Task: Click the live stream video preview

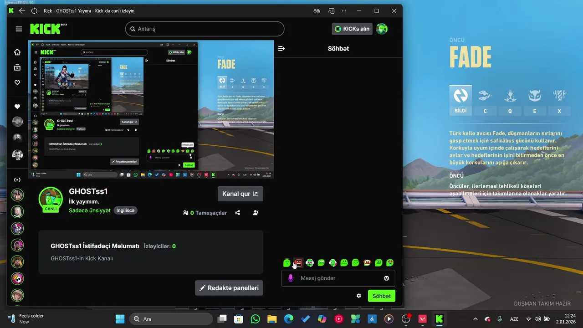Action: [151, 109]
